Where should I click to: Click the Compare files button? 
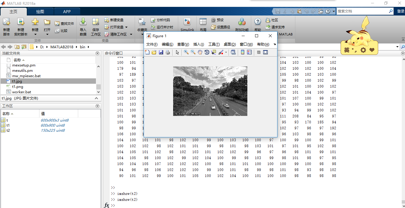tap(61, 31)
